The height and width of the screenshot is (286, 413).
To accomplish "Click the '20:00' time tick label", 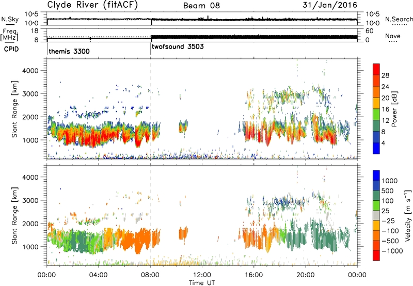I will [306, 275].
